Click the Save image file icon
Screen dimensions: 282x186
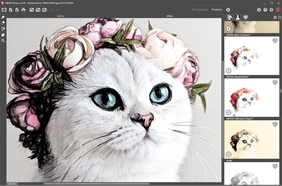coord(17,10)
